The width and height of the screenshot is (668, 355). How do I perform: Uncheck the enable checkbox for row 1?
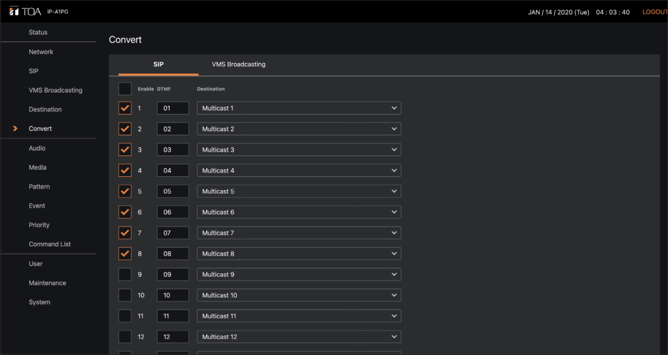click(125, 108)
